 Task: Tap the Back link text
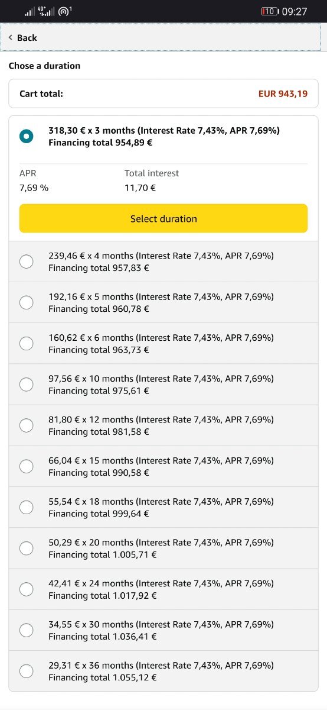tap(27, 38)
